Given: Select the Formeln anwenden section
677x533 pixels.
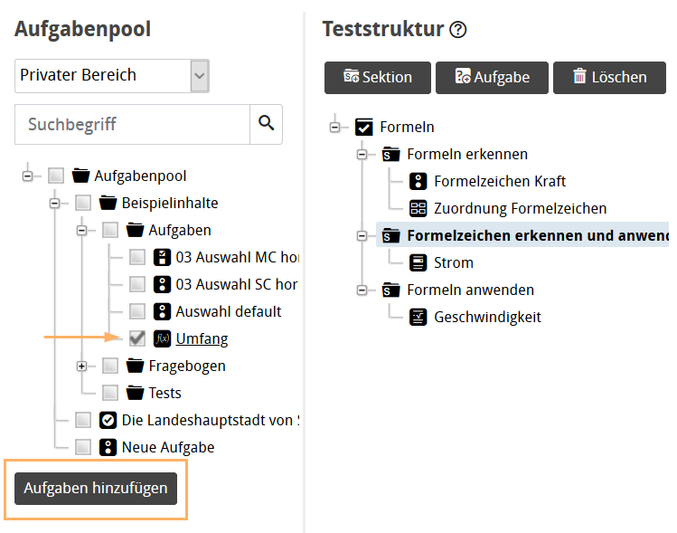Looking at the screenshot, I should [x=470, y=290].
